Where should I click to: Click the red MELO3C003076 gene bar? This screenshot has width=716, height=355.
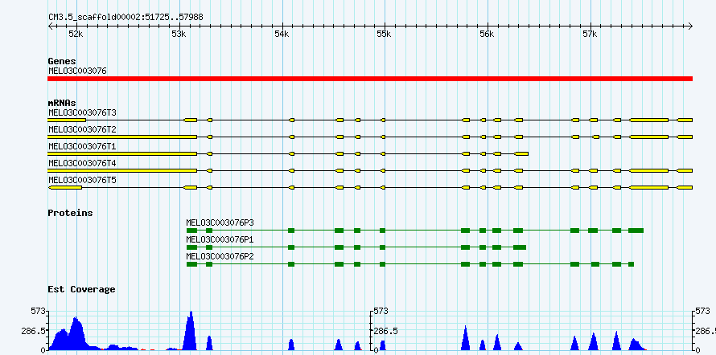pos(370,79)
